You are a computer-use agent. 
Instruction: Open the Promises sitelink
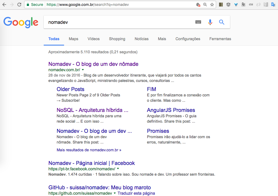tap(158, 131)
